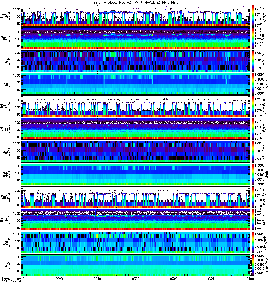Select the tha fff edc34 spectrogram panel
Image resolution: width=271 pixels, height=289 pixels.
point(136,16)
